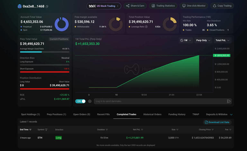Click Net PnL value $+1,215,801.99
Image resolution: width=247 pixels, height=151 pixels.
pos(135,138)
